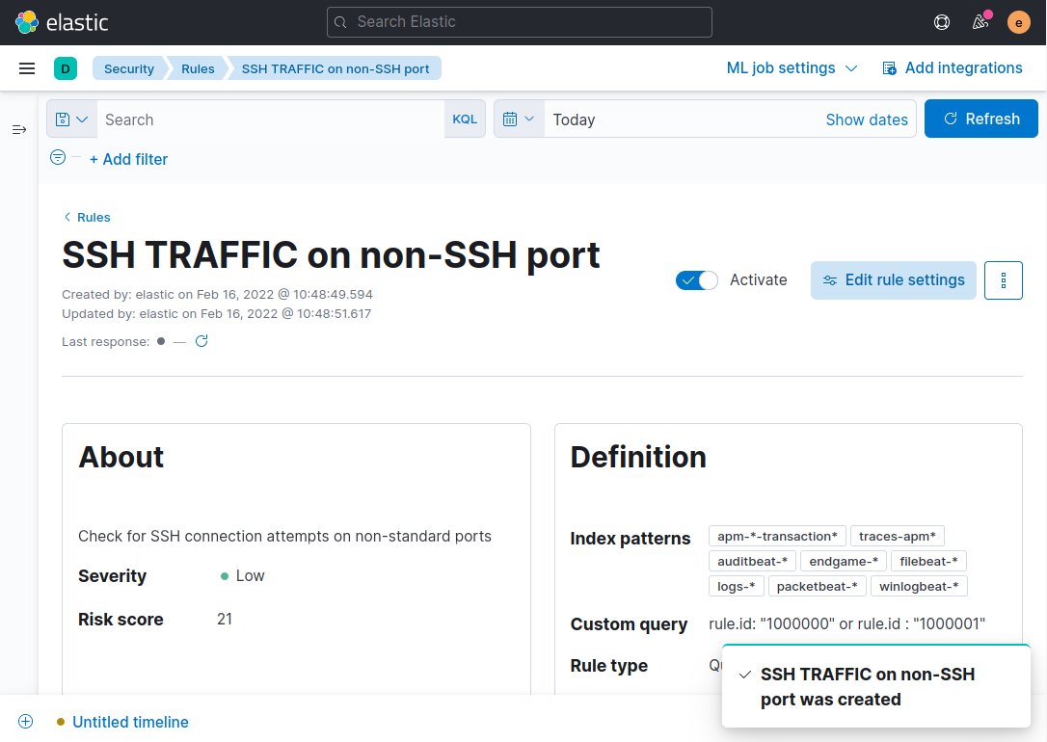Click the custom query rule.id text
1047x742 pixels.
846,623
